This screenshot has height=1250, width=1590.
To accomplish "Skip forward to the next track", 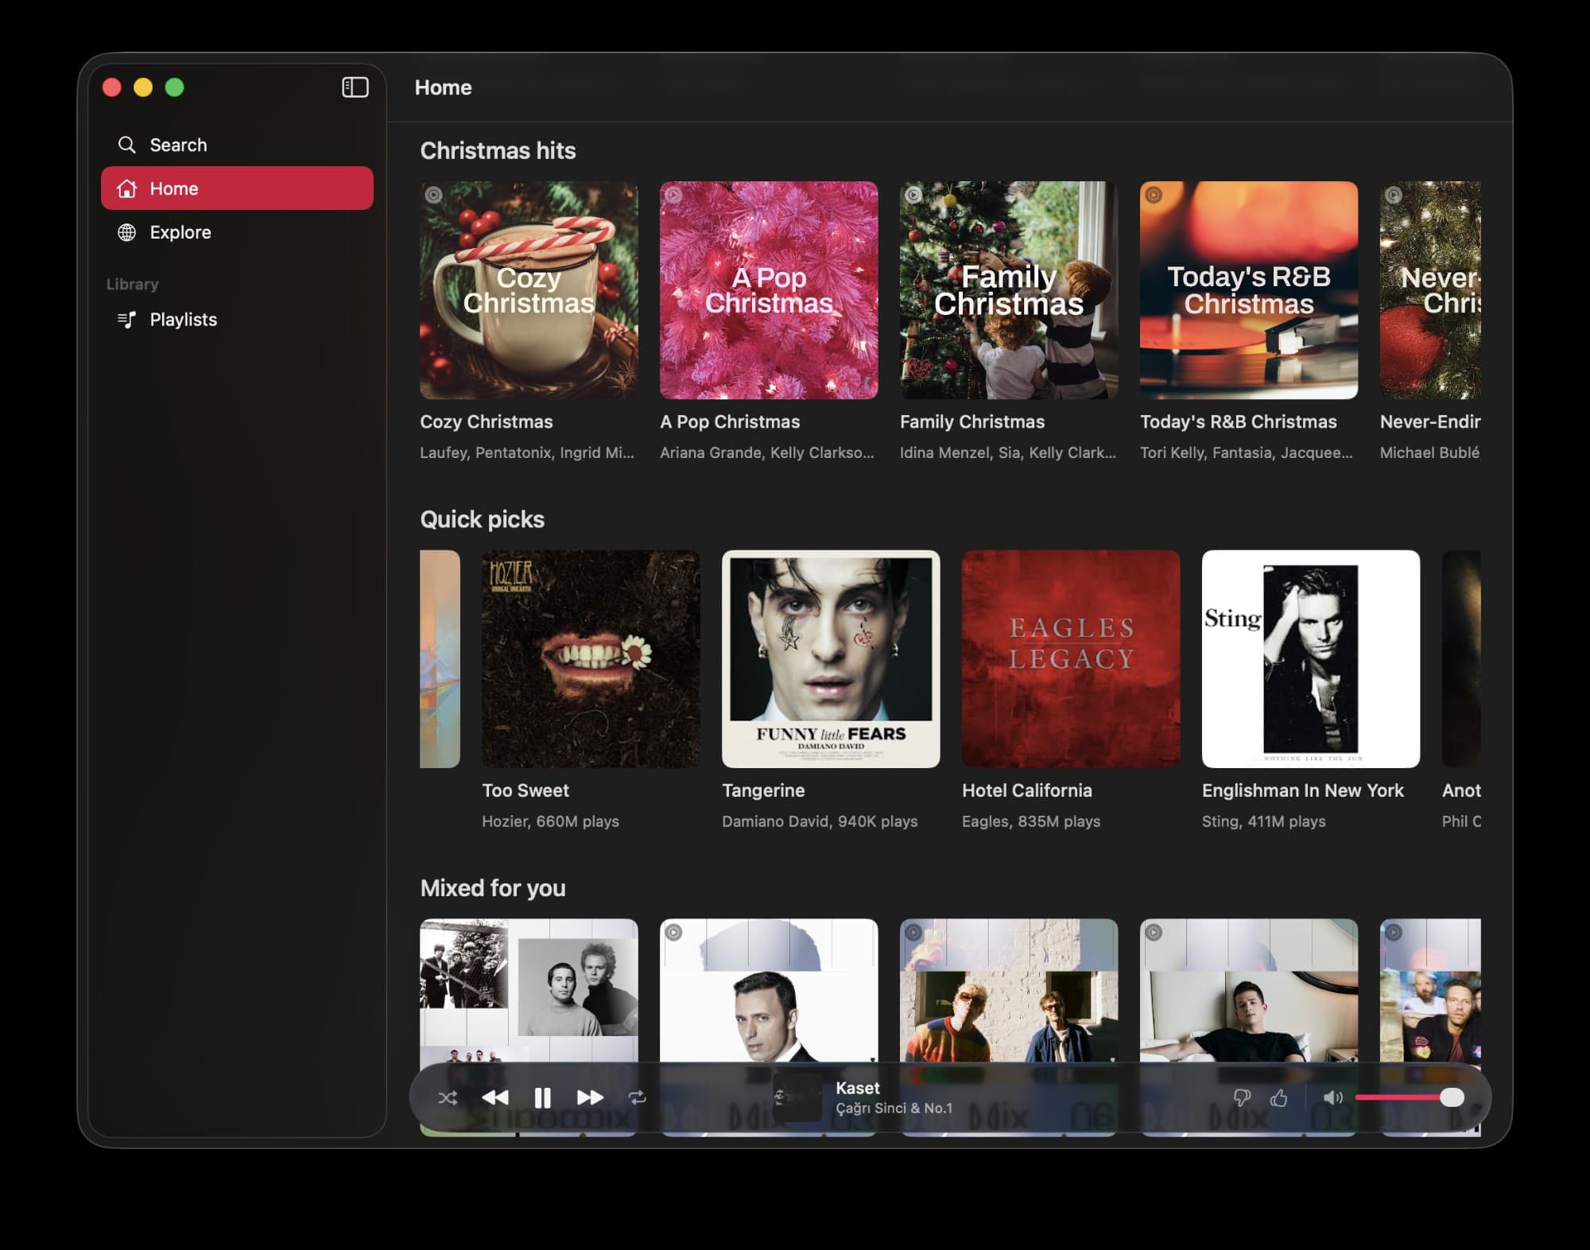I will coord(589,1098).
